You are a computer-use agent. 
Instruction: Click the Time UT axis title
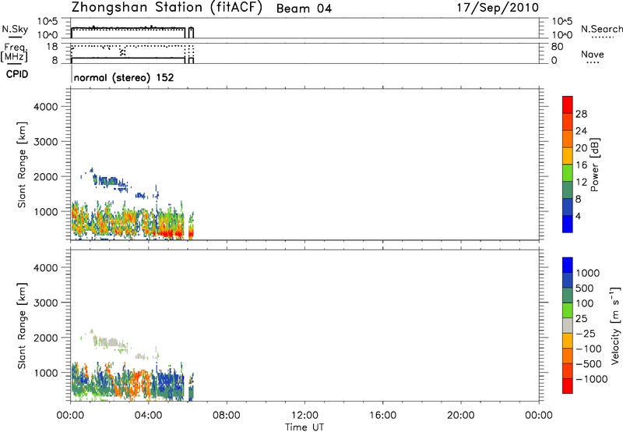pyautogui.click(x=304, y=427)
